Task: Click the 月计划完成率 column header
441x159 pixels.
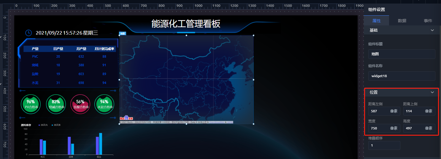Action: click(104, 49)
